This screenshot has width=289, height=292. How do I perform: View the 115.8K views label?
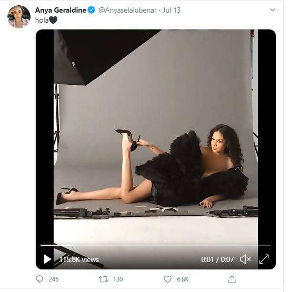[x=79, y=259]
